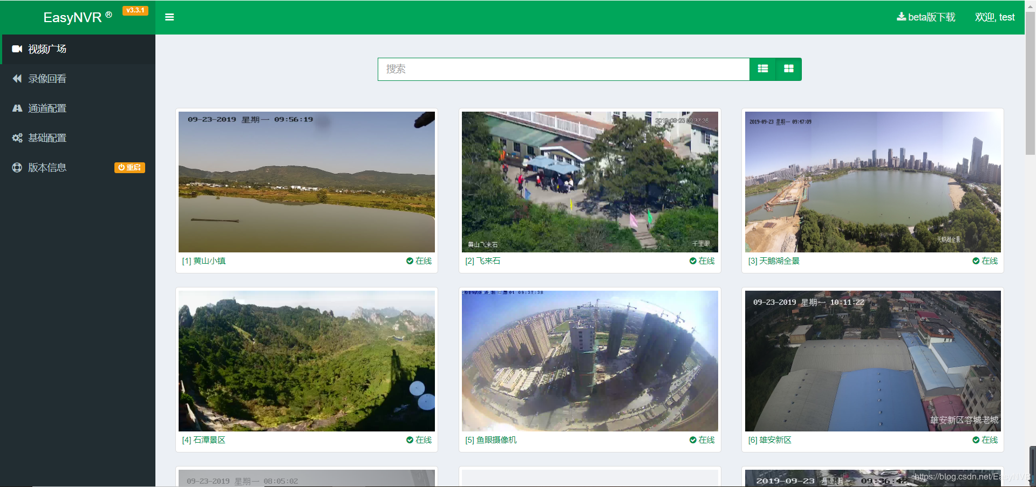This screenshot has width=1036, height=487.
Task: Click 在线 status text for 飞来石
Action: pos(707,261)
